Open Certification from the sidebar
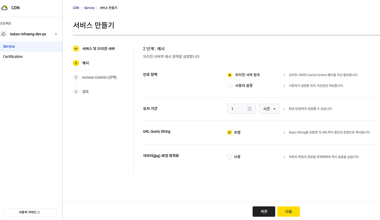The image size is (380, 220). 12,57
